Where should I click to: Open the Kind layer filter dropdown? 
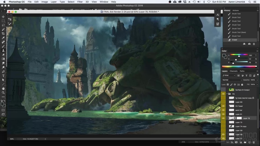pyautogui.click(x=229, y=75)
